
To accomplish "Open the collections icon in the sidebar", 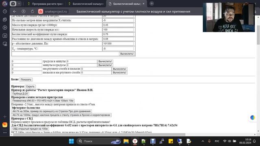I will click(5, 19).
